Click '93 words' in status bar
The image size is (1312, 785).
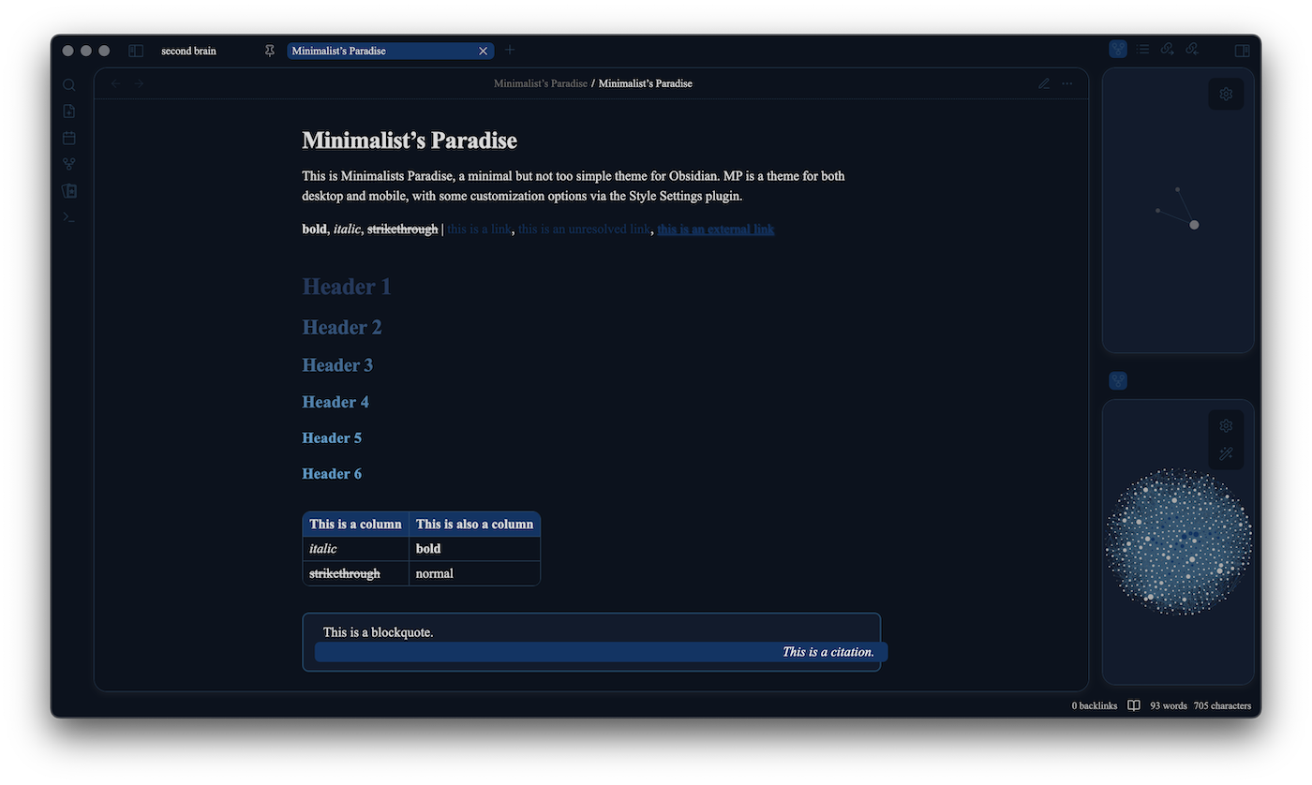[x=1169, y=706]
